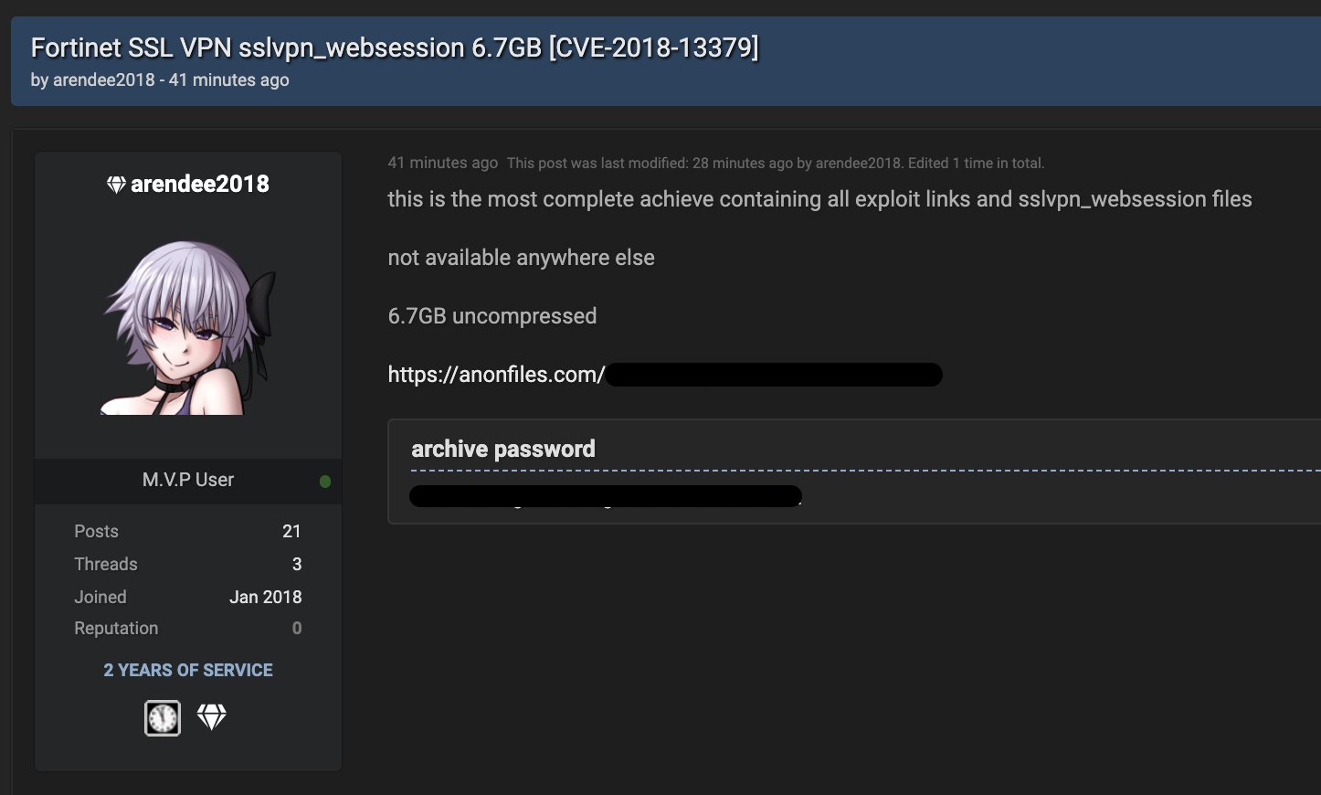Click the white diamond award badge
This screenshot has width=1321, height=795.
[x=211, y=717]
